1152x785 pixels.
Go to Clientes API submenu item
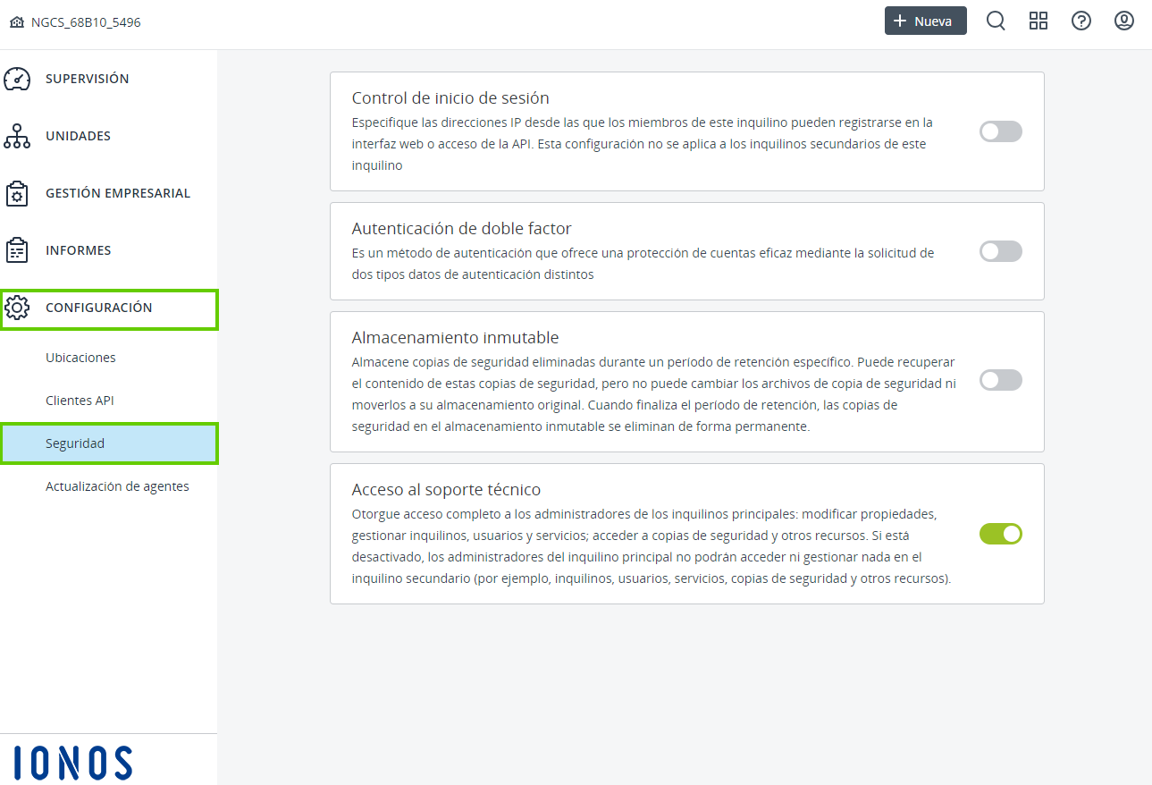point(80,401)
